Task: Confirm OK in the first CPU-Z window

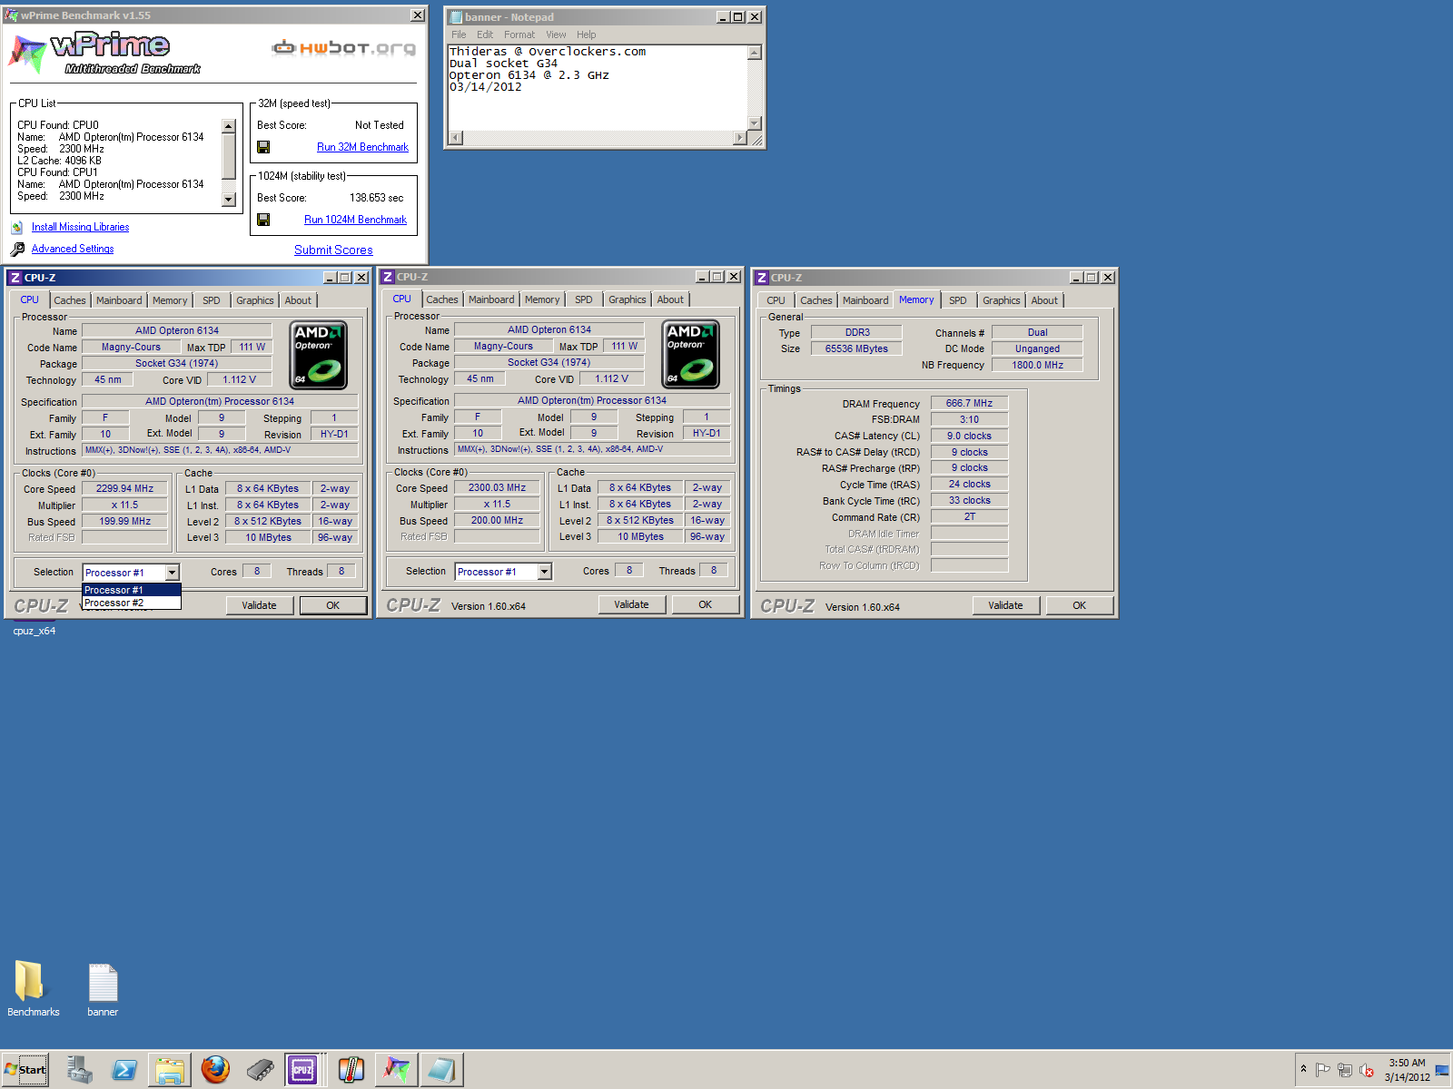Action: [x=333, y=605]
